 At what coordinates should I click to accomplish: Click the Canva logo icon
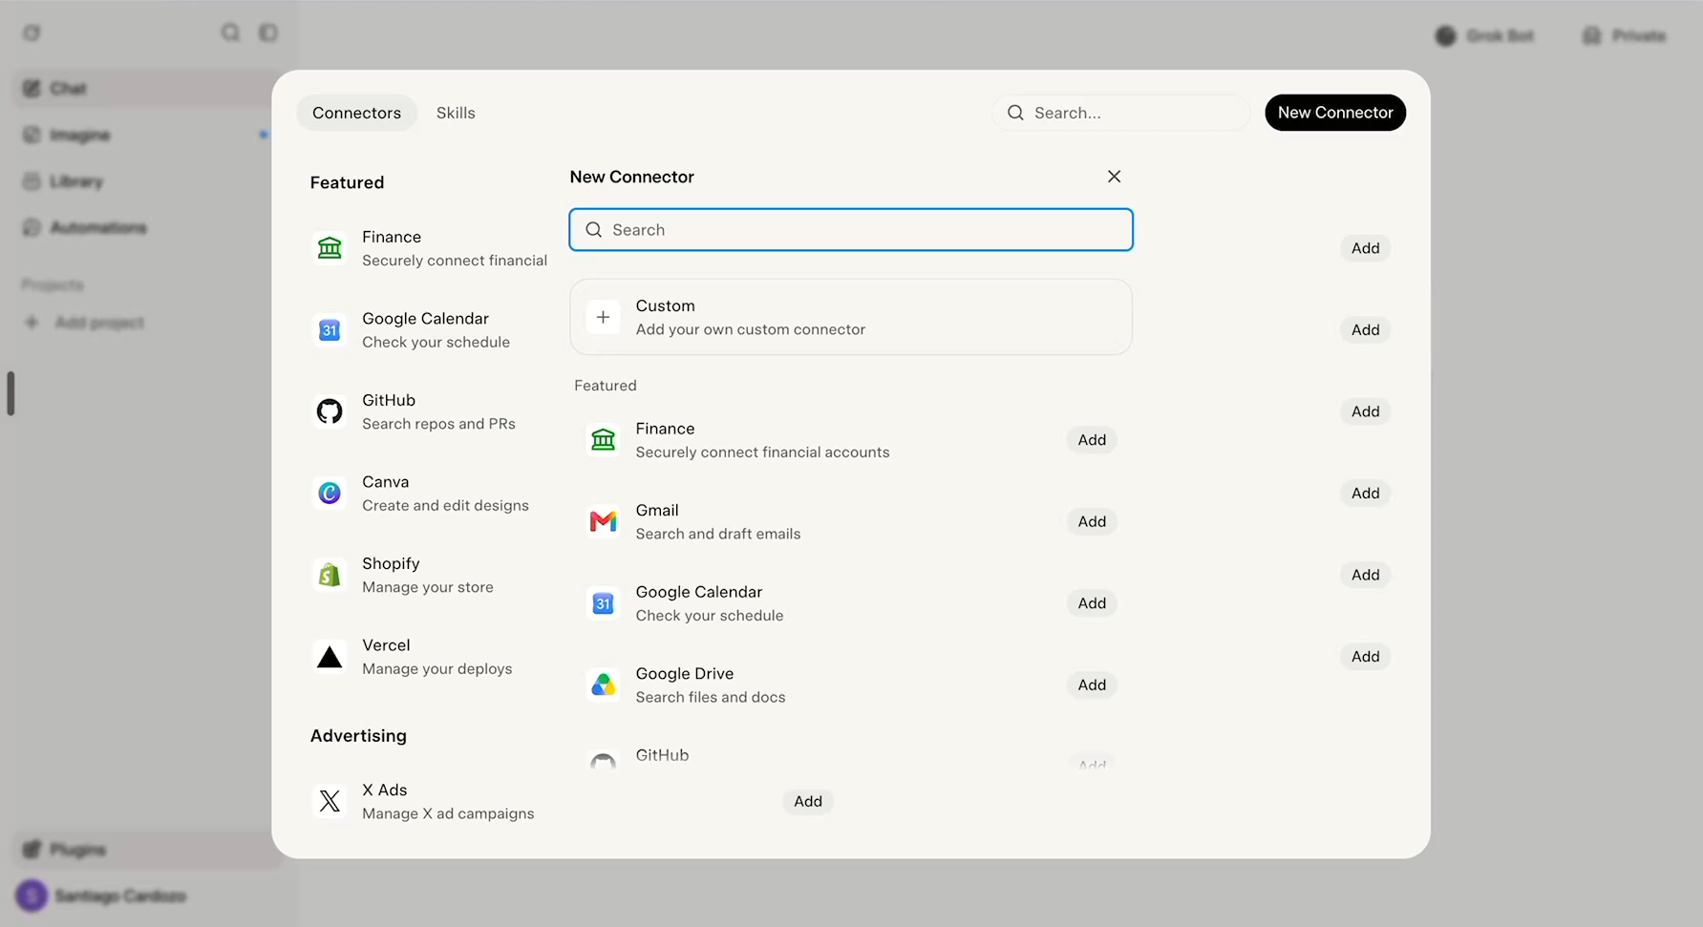coord(330,493)
